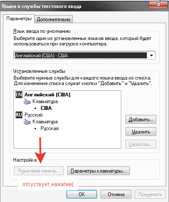Click the EN language badge icon
The image size is (169, 202).
pos(19,95)
